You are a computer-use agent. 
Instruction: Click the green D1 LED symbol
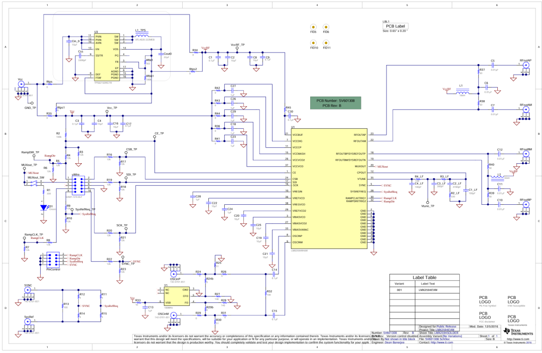pyautogui.click(x=42, y=206)
